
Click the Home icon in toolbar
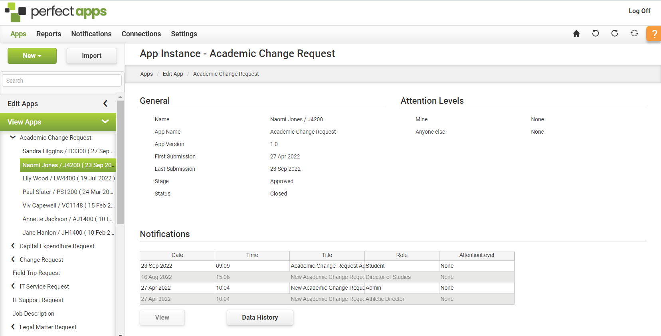pos(576,34)
